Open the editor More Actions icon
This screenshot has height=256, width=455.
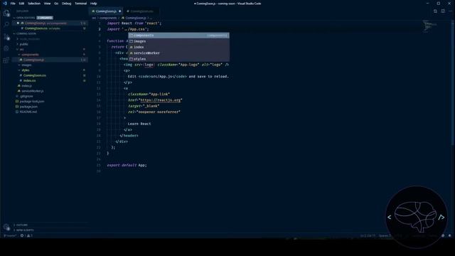coord(450,11)
